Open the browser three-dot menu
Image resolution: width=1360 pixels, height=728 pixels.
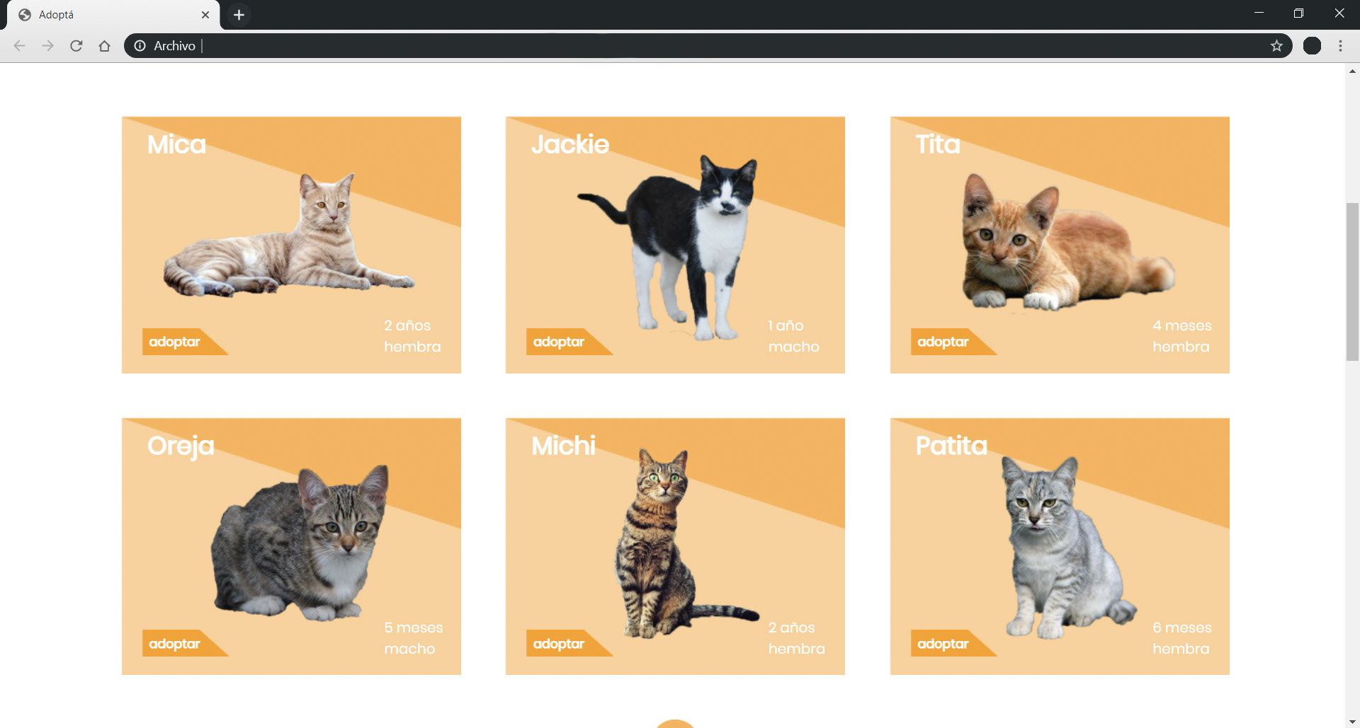(x=1340, y=46)
